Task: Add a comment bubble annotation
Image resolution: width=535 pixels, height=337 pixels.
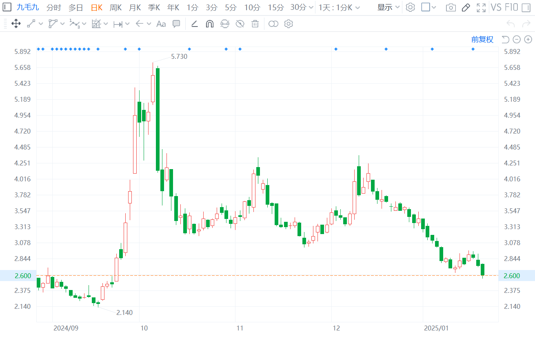Action: [x=176, y=24]
